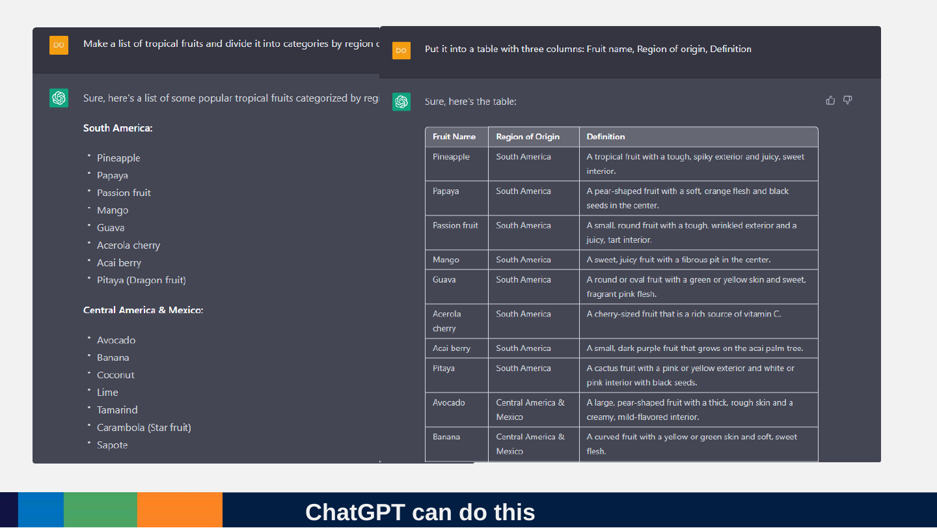
Task: Click the 'Papaya' cell in the table
Action: coord(457,198)
